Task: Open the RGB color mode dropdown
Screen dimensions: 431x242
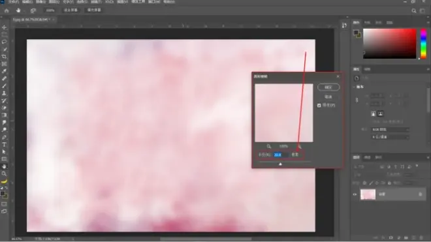Action: (390, 129)
